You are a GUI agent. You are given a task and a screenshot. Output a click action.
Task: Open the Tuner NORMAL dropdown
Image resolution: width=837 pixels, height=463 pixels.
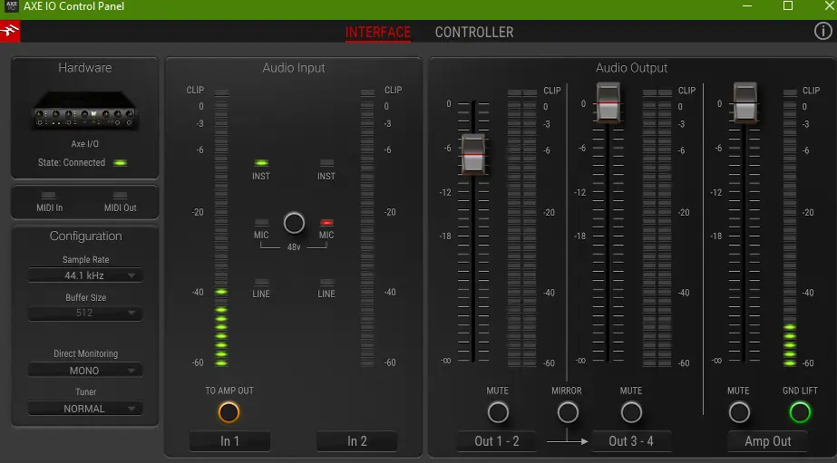(85, 408)
